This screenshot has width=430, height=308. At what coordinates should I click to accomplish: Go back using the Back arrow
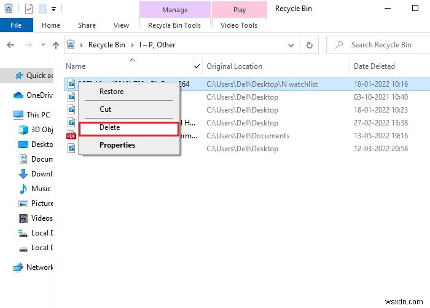10,45
